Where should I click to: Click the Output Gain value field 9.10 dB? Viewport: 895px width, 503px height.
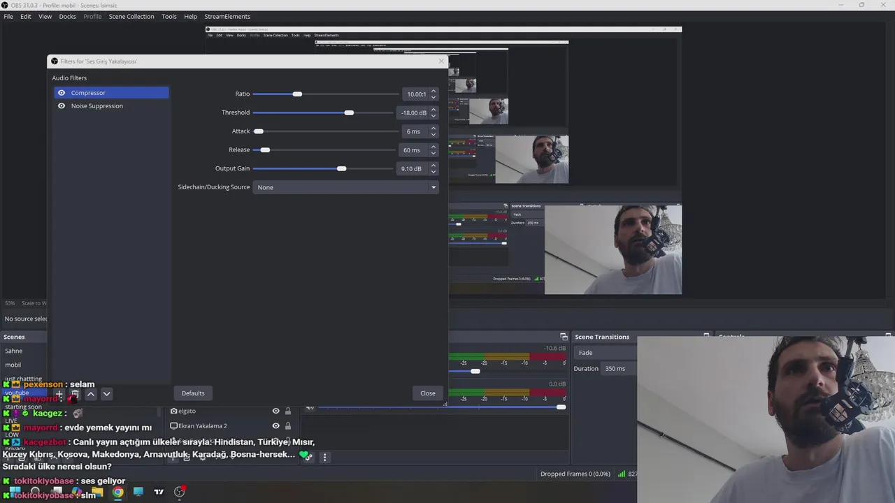tap(412, 168)
